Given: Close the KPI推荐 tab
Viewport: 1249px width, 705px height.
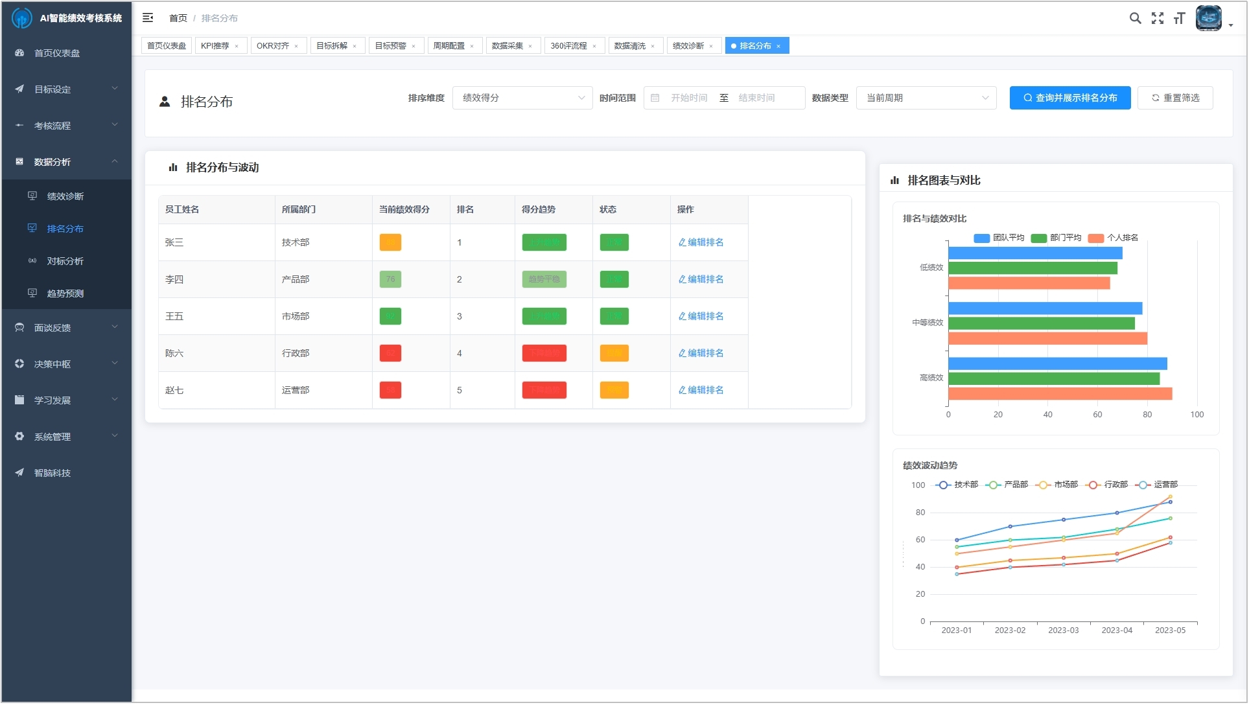Looking at the screenshot, I should 237,46.
